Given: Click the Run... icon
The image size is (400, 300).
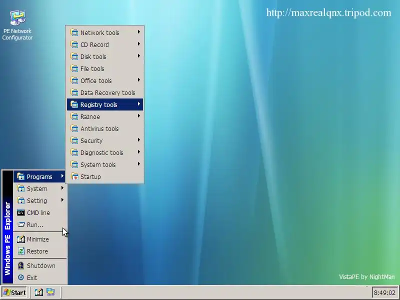Looking at the screenshot, I should point(20,224).
